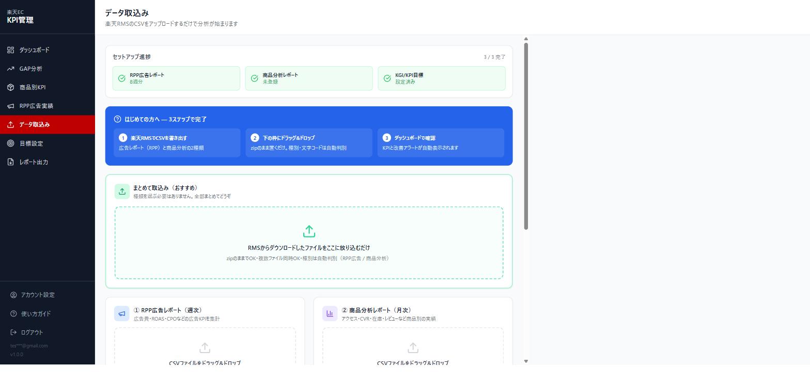Select the ダッシュボードで確認 step card

coord(441,143)
